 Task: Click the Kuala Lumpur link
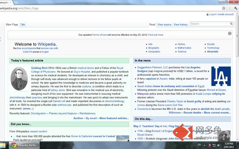[x=204, y=94]
